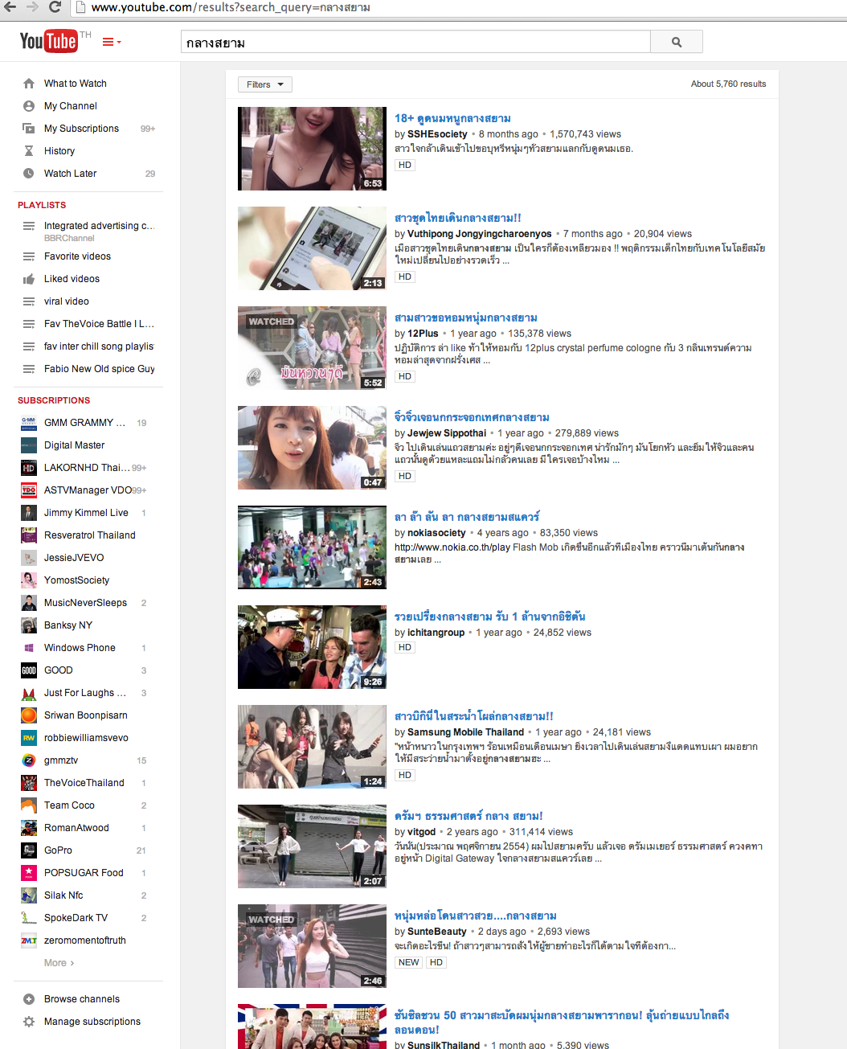Open My Subscriptions in sidebar
Viewport: 847px width, 1049px height.
(x=81, y=129)
